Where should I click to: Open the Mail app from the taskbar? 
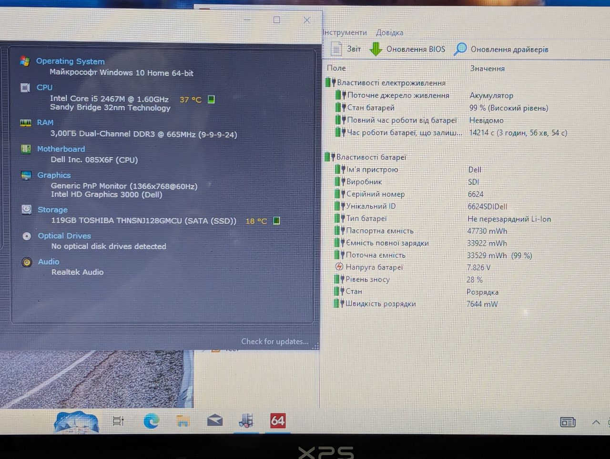pyautogui.click(x=215, y=420)
